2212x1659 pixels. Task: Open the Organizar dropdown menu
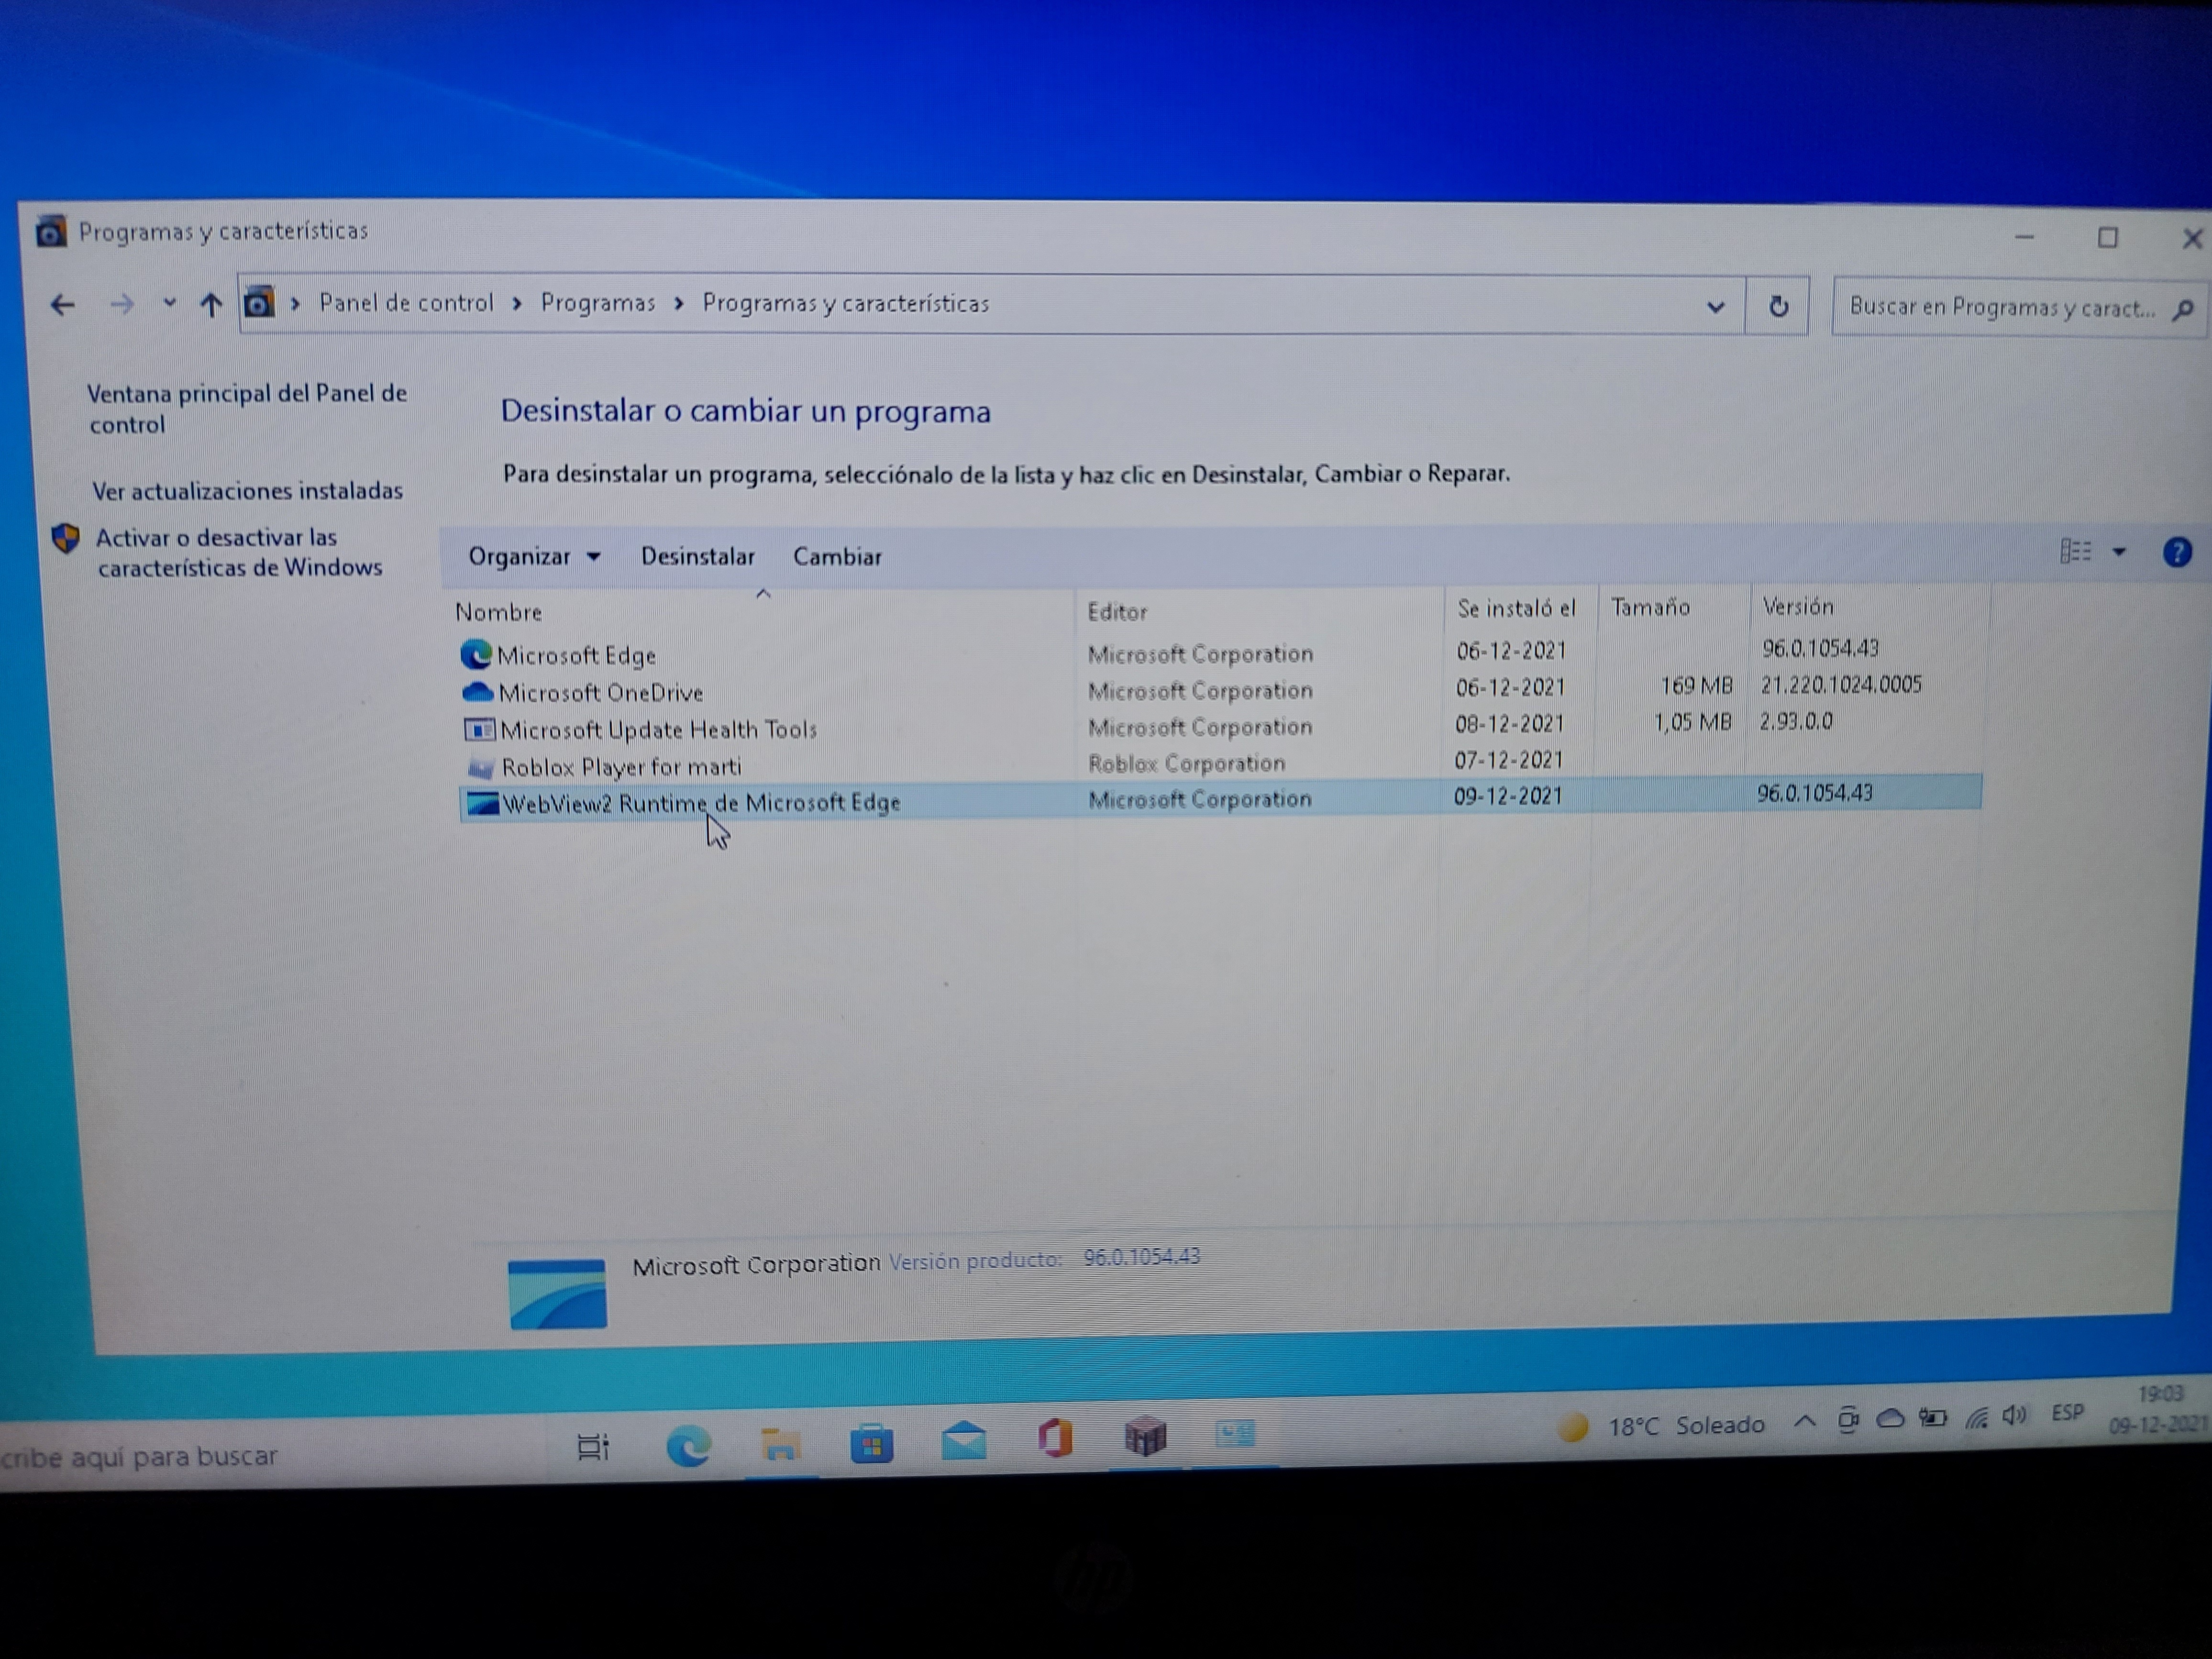(534, 557)
